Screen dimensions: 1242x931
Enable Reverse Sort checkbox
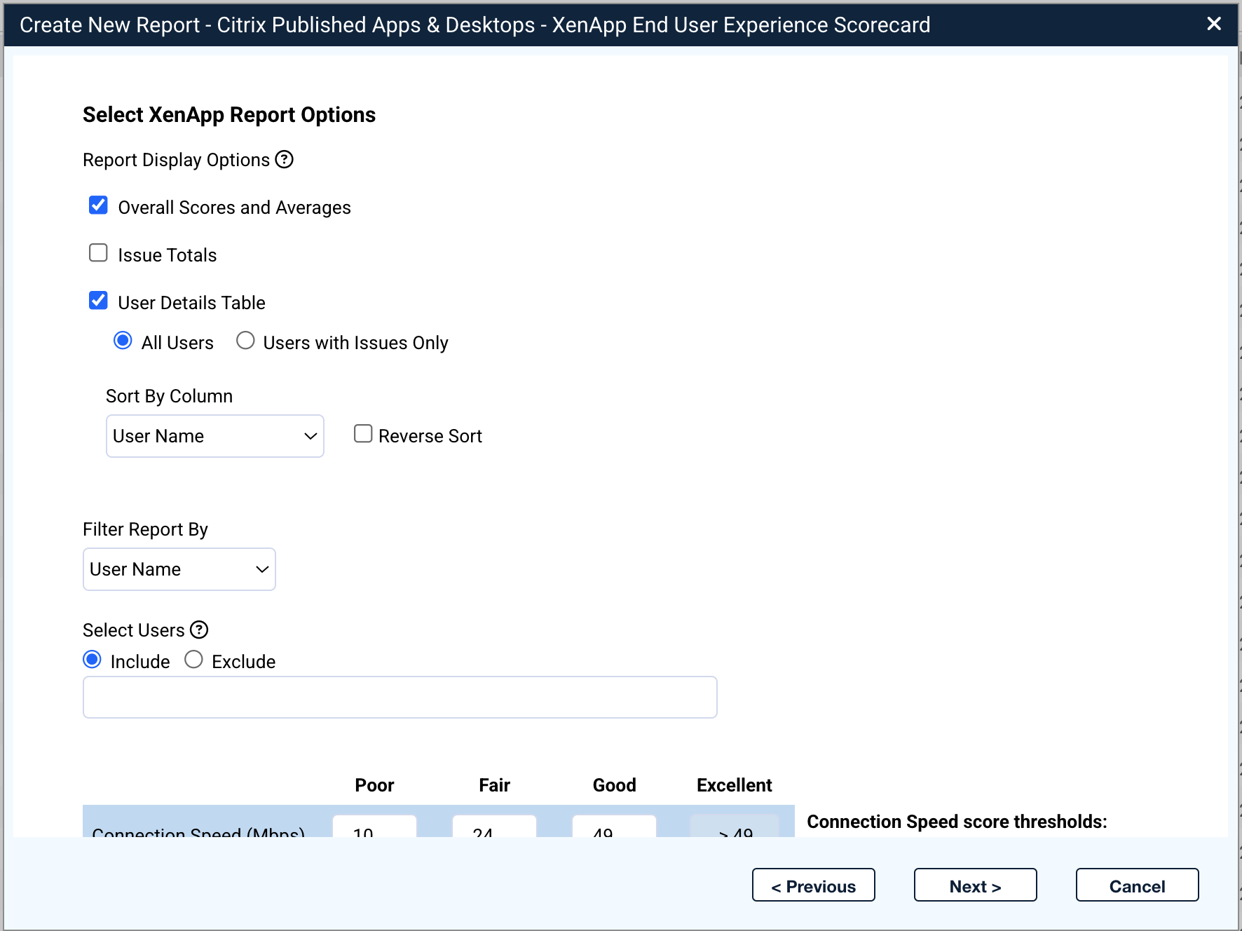[x=363, y=434]
